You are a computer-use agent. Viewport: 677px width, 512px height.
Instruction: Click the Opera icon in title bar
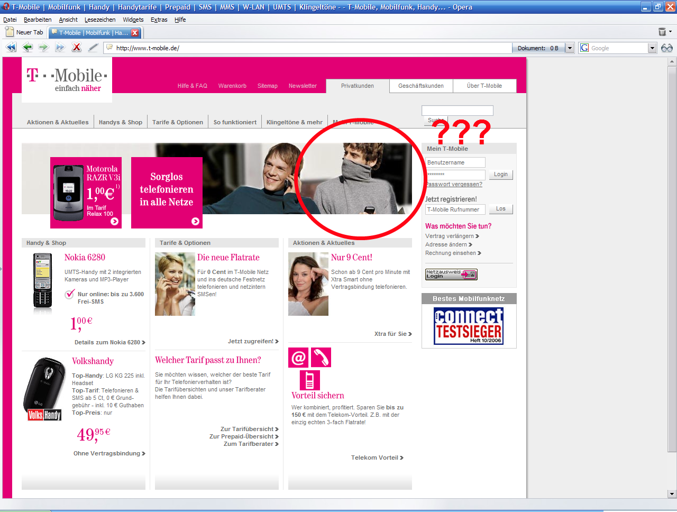[6, 7]
